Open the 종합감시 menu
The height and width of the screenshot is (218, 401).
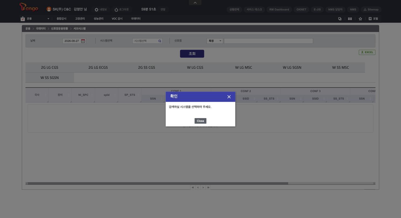61,19
